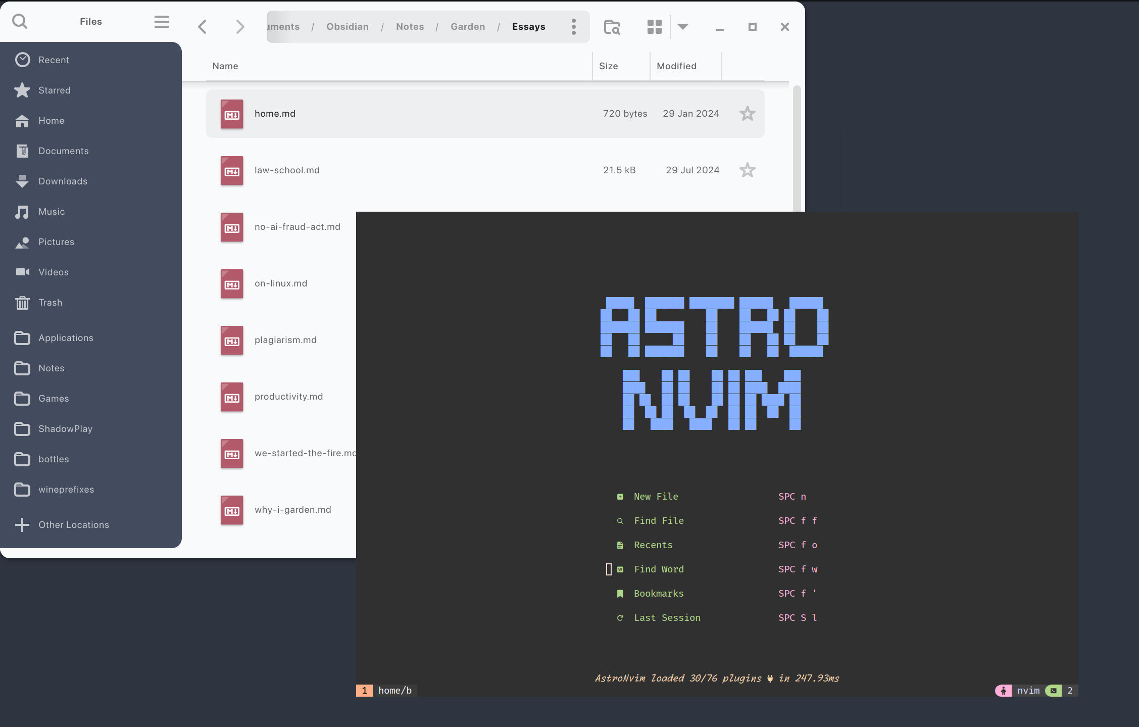The image size is (1139, 727).
Task: Go back with the left arrow
Action: point(203,27)
